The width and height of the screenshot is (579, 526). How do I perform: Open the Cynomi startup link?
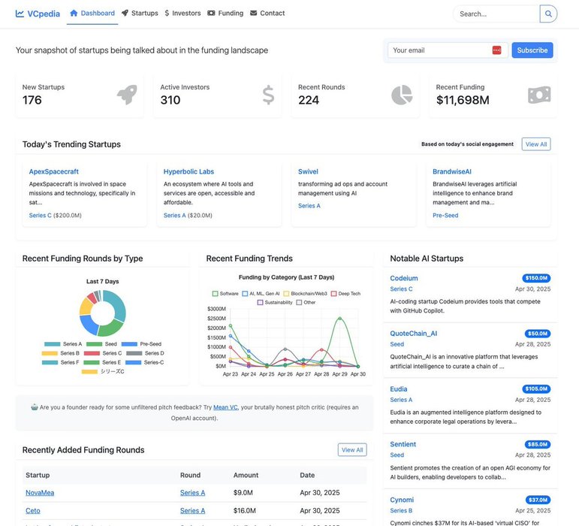(402, 500)
